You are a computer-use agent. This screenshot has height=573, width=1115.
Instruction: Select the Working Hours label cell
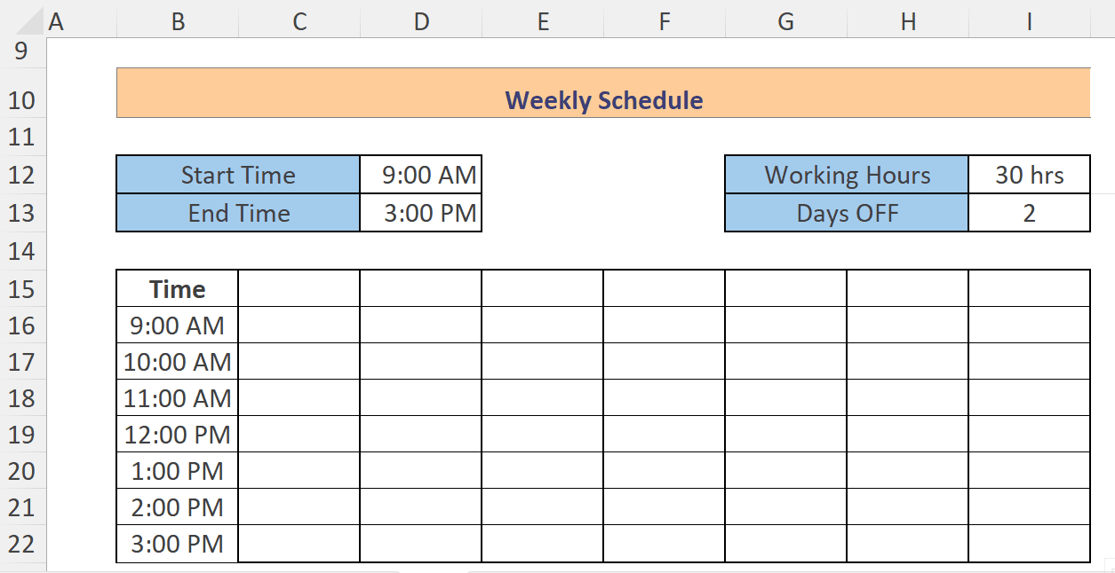tap(846, 175)
